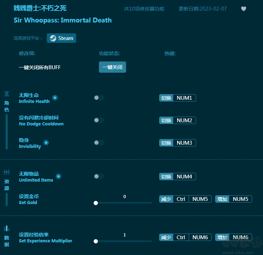Click the star icon beside Invisibility
Viewport: 263px width, 255px height.
[46, 143]
